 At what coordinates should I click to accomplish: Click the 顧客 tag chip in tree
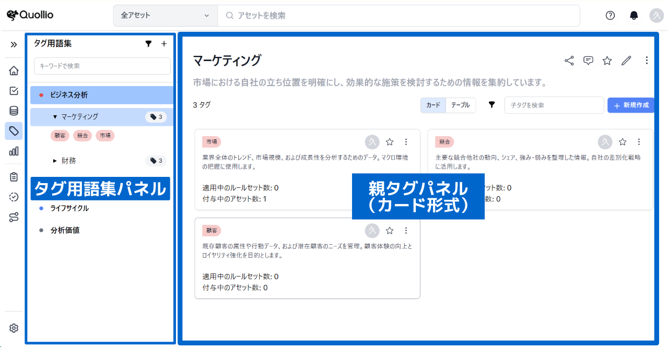coord(60,136)
